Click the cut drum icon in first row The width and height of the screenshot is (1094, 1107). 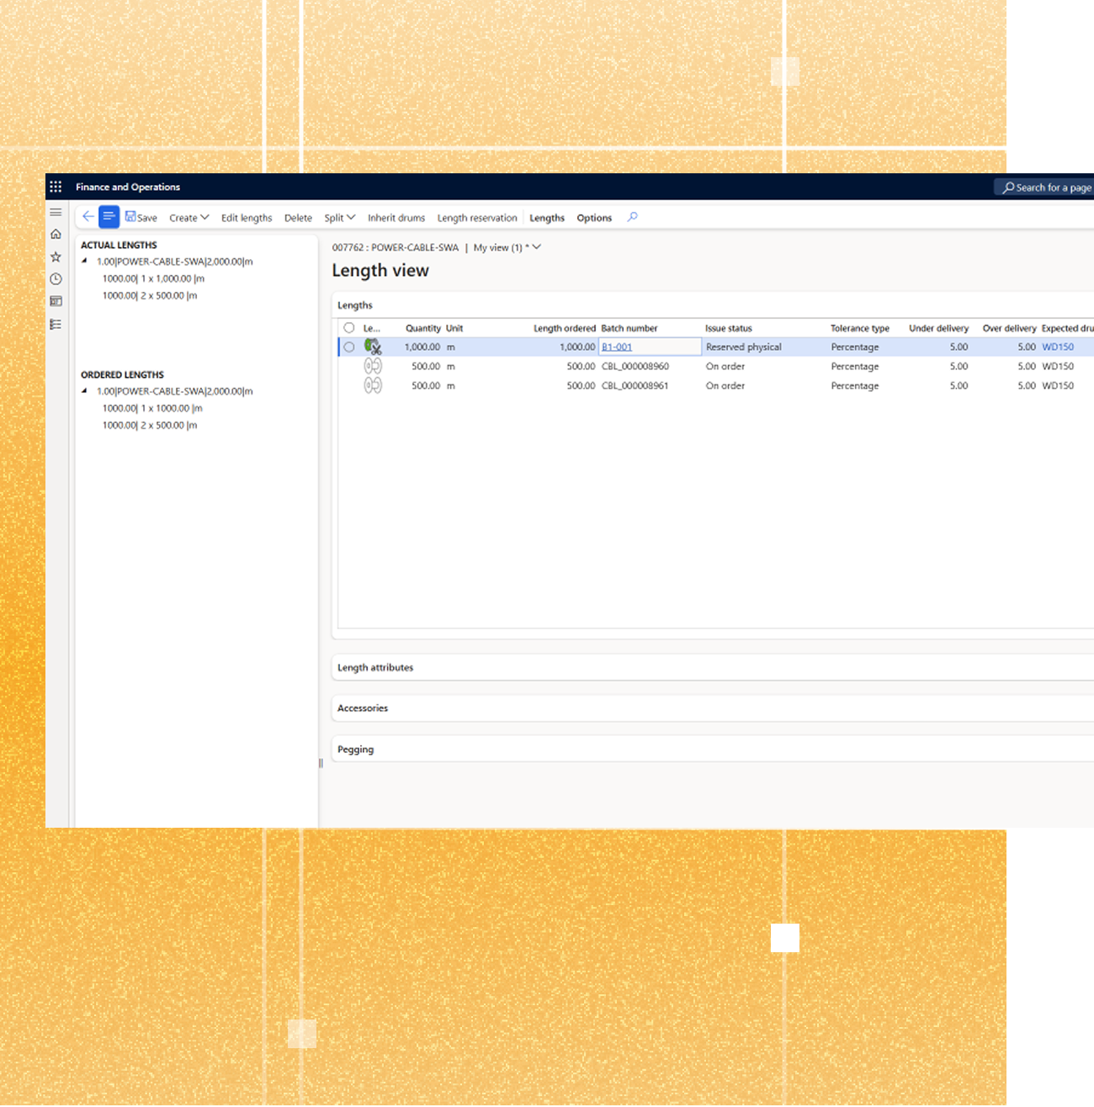373,347
